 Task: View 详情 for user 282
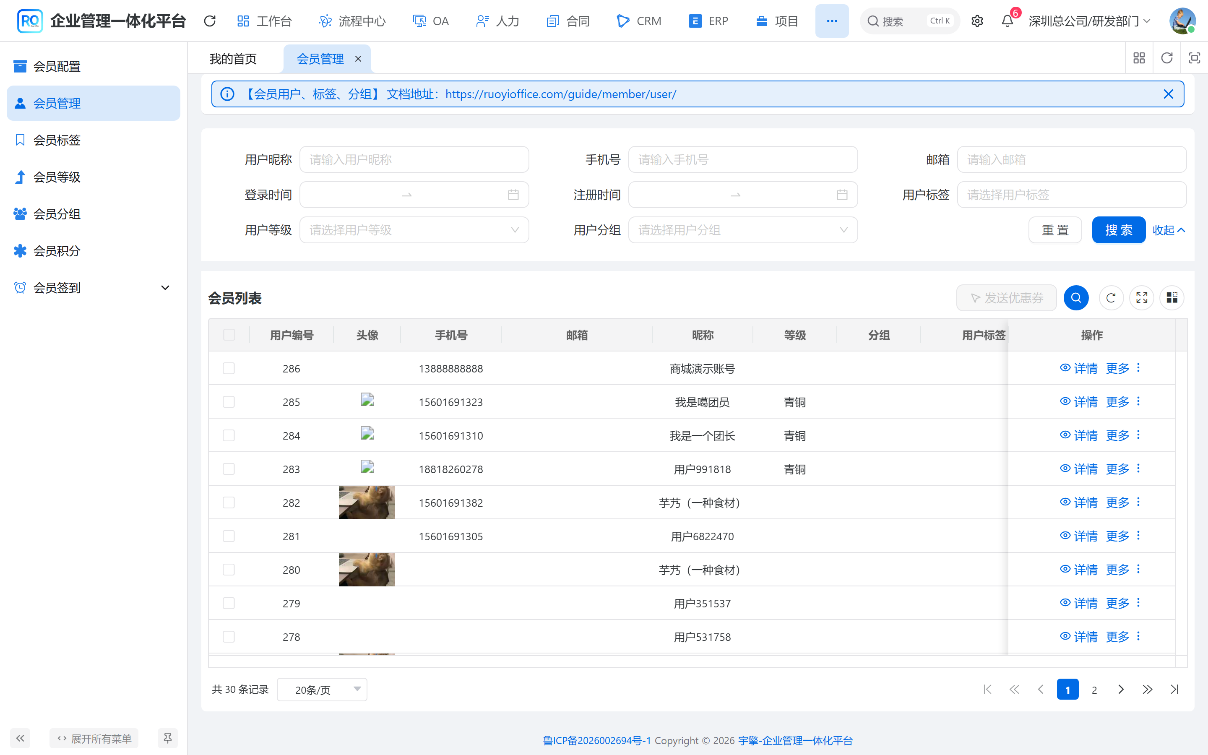coord(1079,502)
